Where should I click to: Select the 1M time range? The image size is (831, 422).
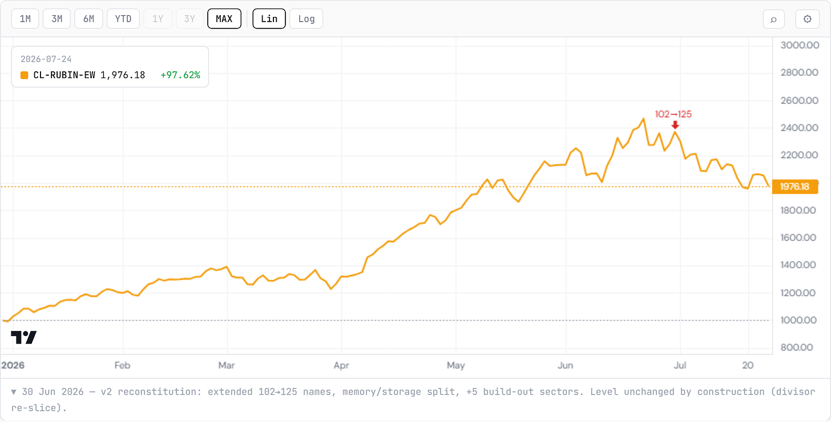[x=25, y=19]
